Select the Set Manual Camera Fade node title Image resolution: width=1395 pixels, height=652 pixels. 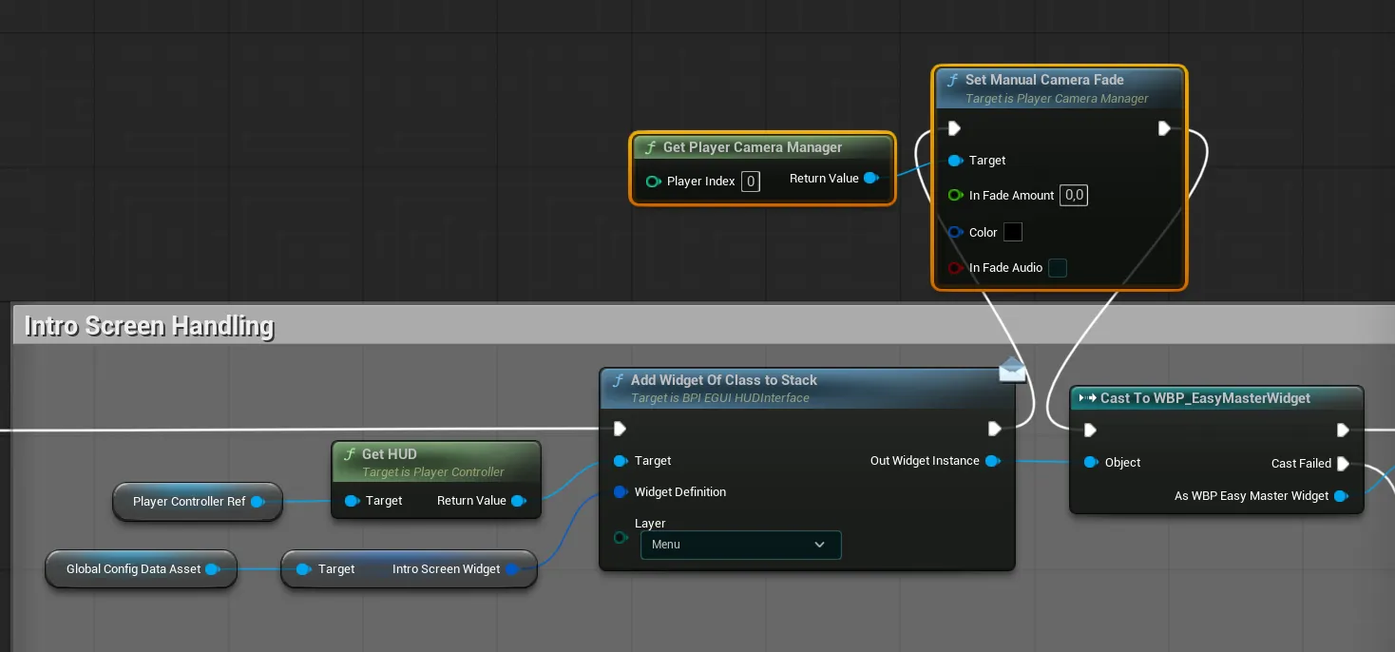click(x=1044, y=80)
